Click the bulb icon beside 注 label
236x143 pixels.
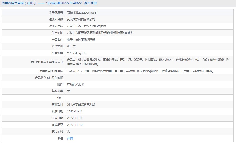coord(59,138)
